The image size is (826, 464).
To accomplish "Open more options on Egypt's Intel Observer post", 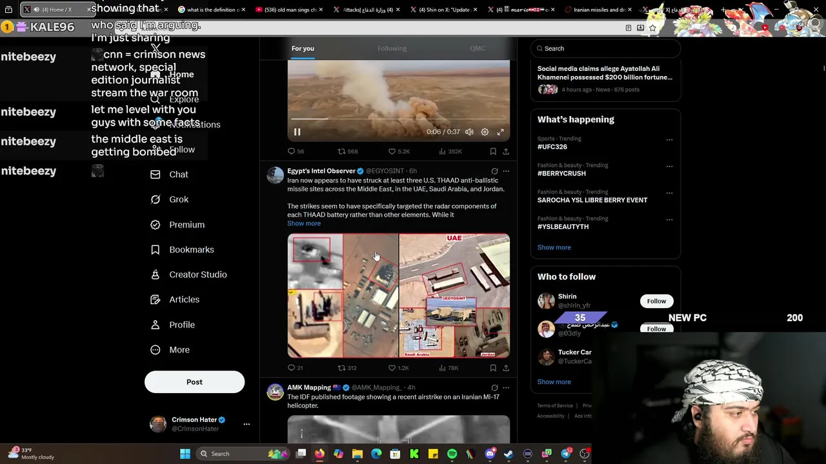I will [x=506, y=171].
